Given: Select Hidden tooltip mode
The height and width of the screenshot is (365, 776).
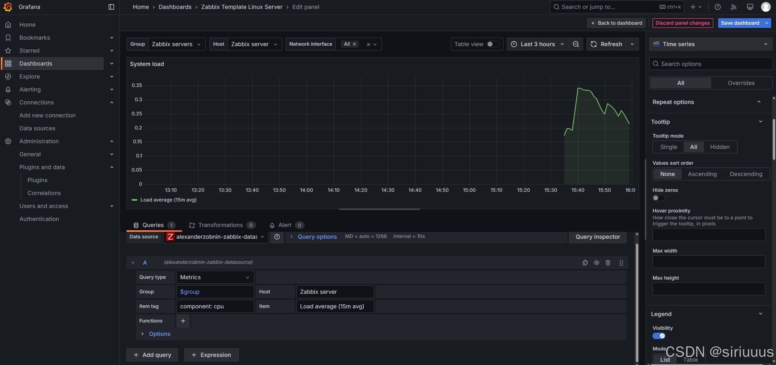Looking at the screenshot, I should pyautogui.click(x=720, y=147).
